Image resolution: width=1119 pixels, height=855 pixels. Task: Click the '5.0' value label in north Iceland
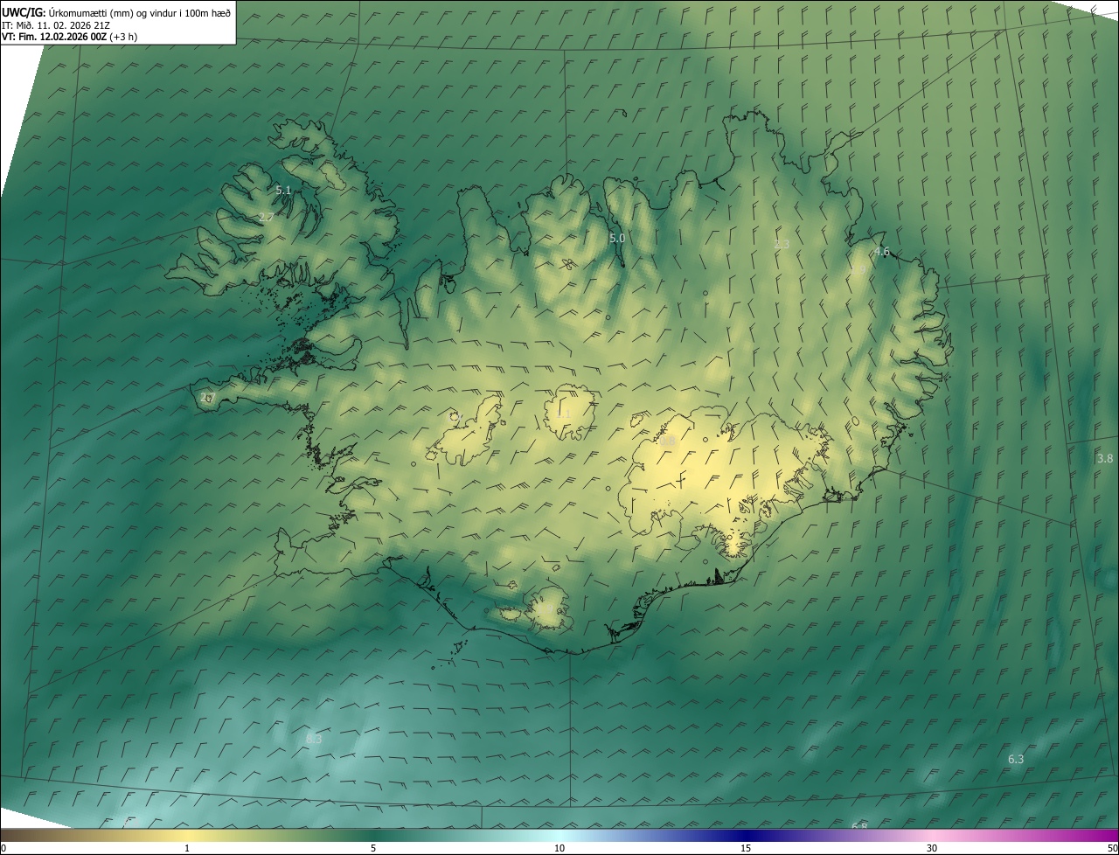(617, 238)
